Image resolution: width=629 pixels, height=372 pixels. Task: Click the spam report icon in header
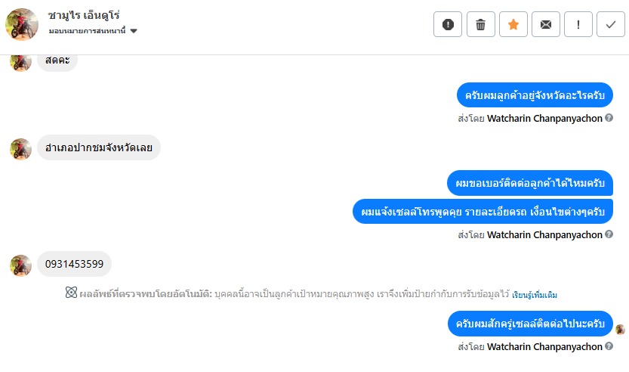click(448, 25)
